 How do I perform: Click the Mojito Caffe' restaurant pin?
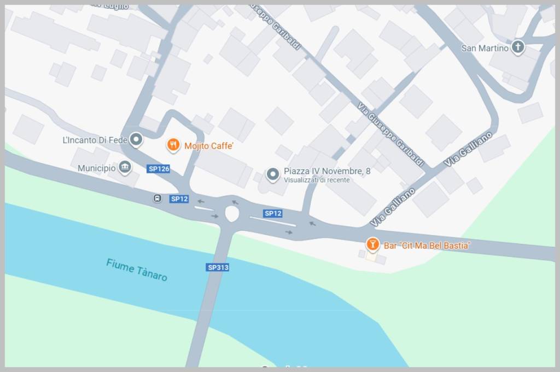pos(173,146)
